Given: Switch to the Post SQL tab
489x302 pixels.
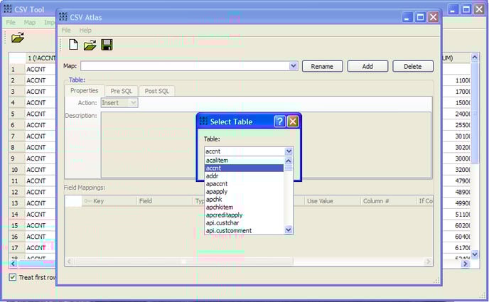Looking at the screenshot, I should pos(156,91).
